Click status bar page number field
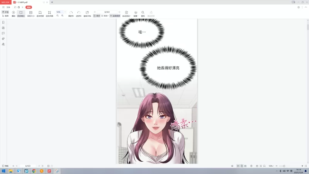 point(28,166)
